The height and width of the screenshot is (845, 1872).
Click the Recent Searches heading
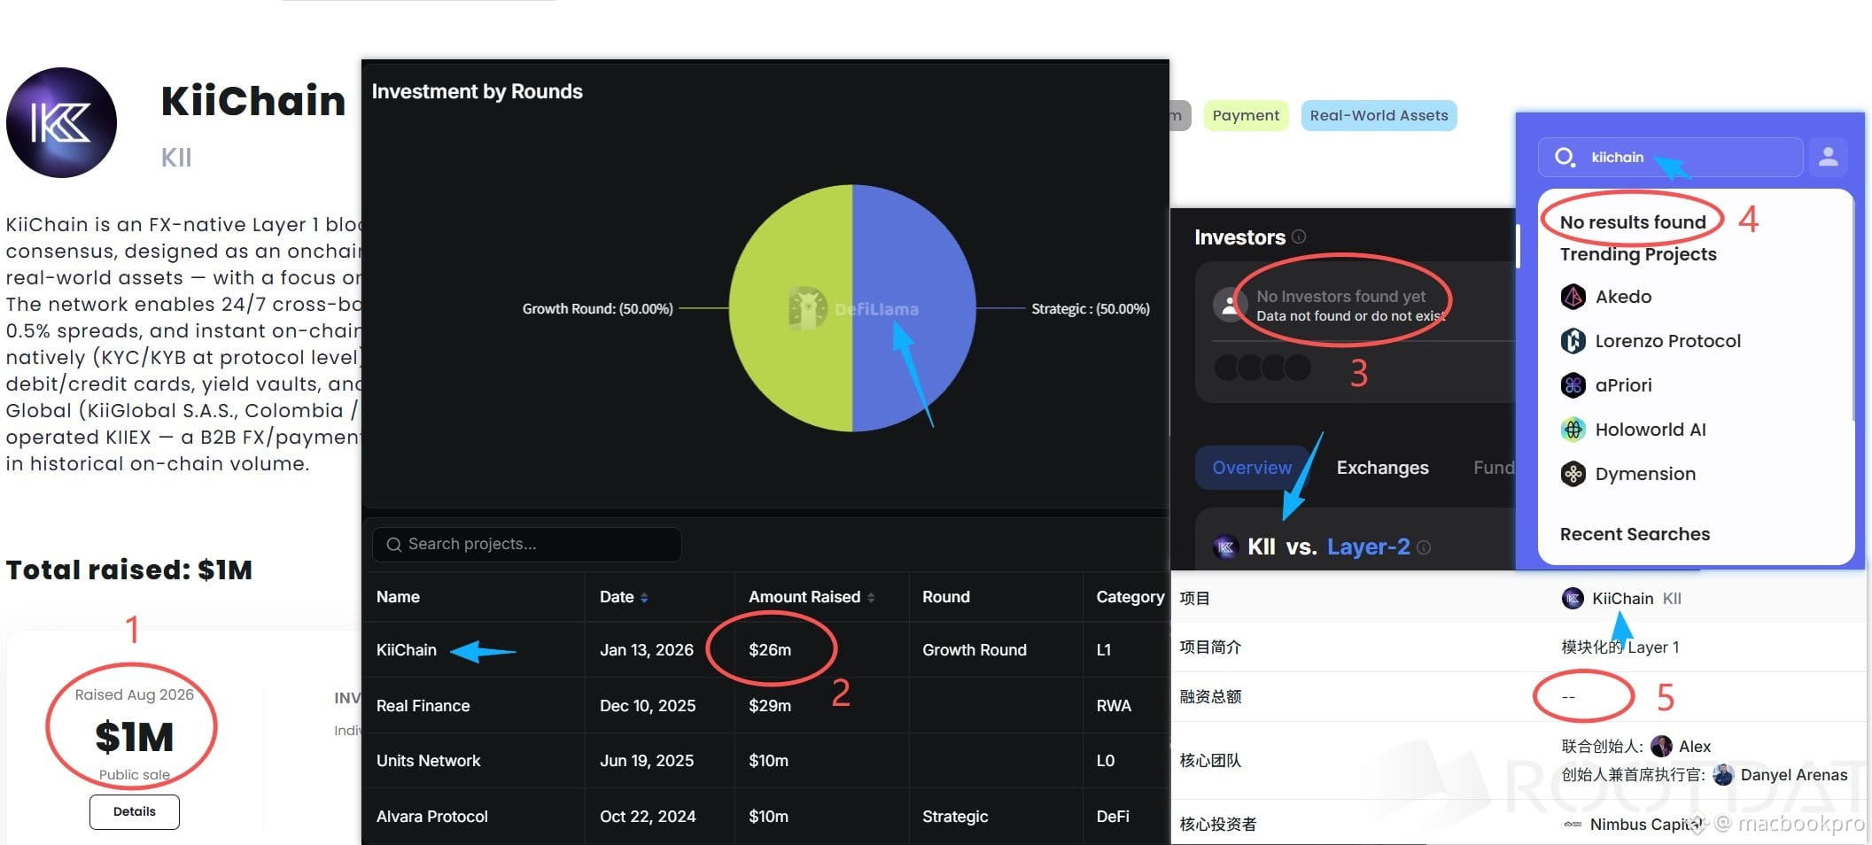pos(1635,534)
